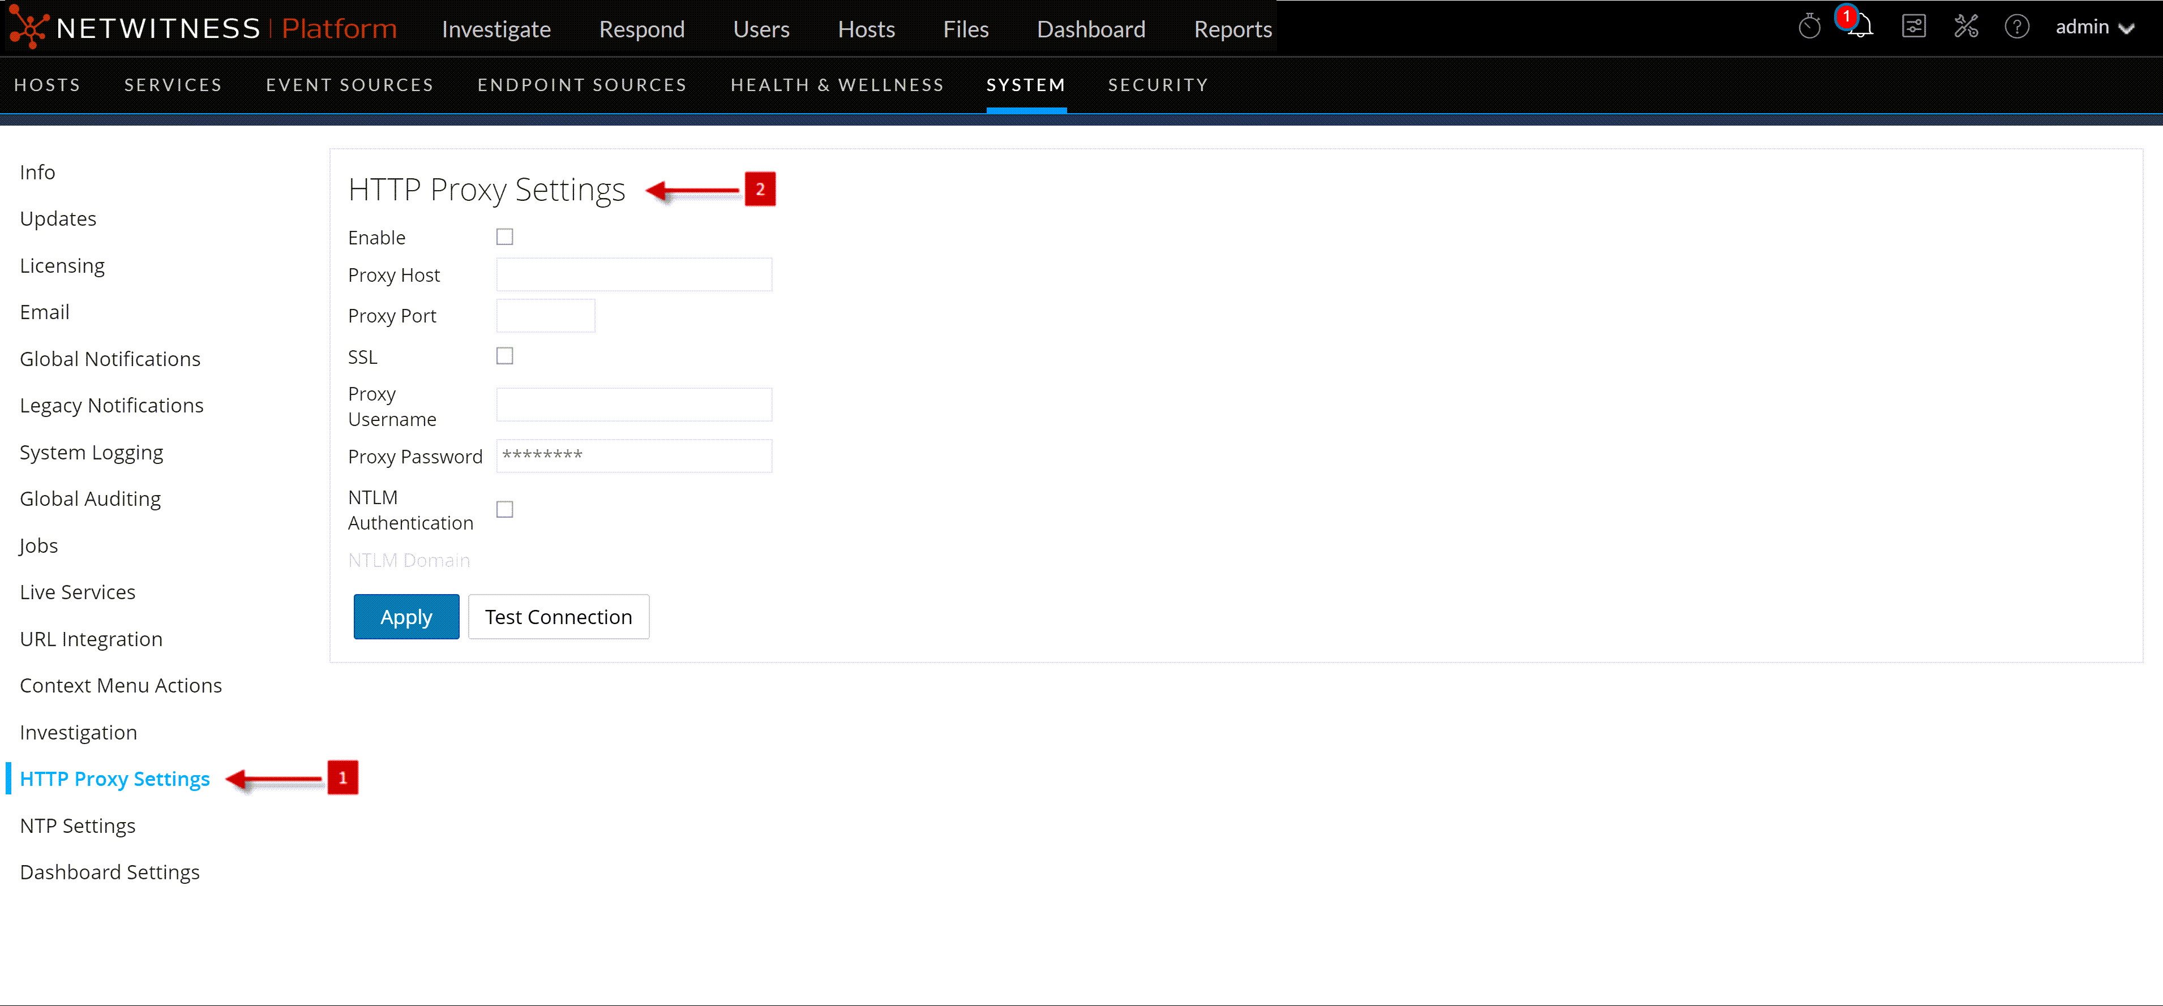The image size is (2163, 1006).
Task: Click the Apply button
Action: coord(405,617)
